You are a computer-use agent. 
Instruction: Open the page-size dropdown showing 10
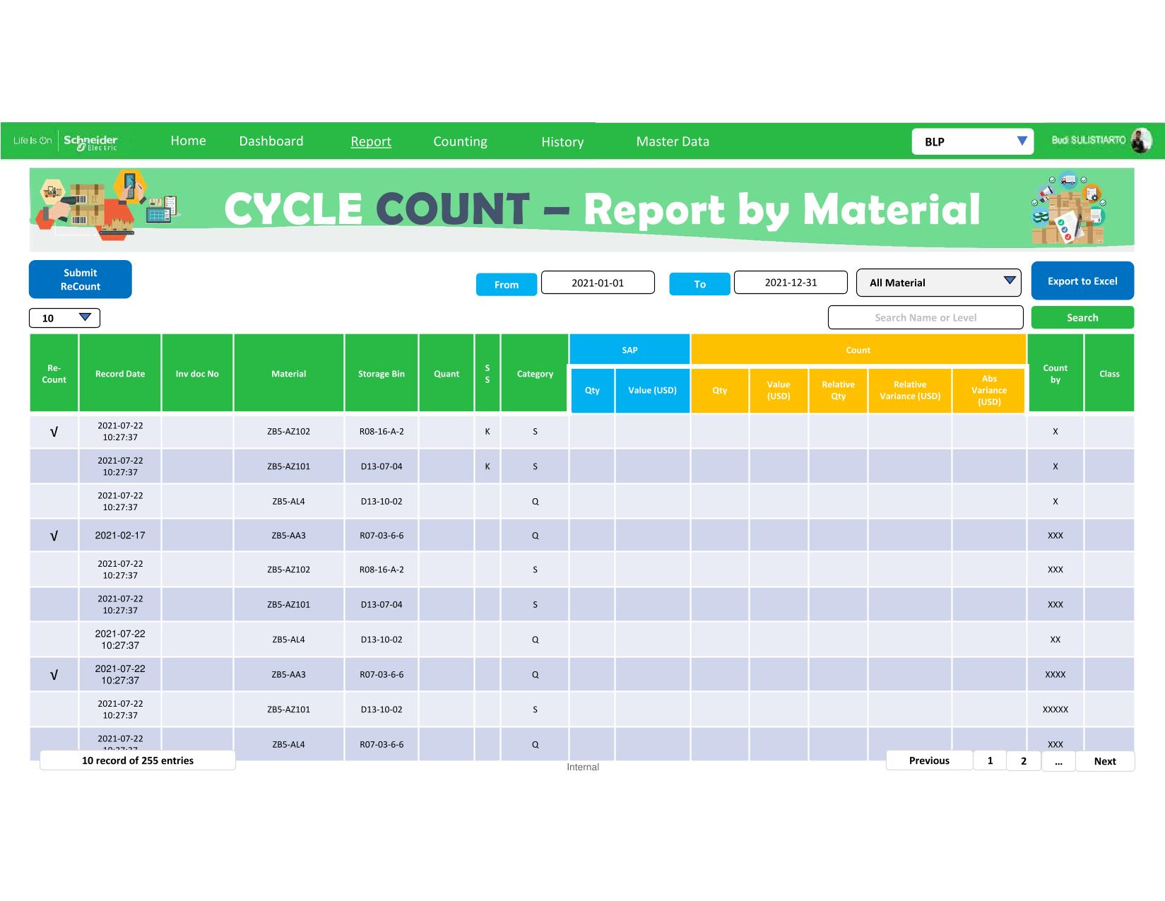64,318
